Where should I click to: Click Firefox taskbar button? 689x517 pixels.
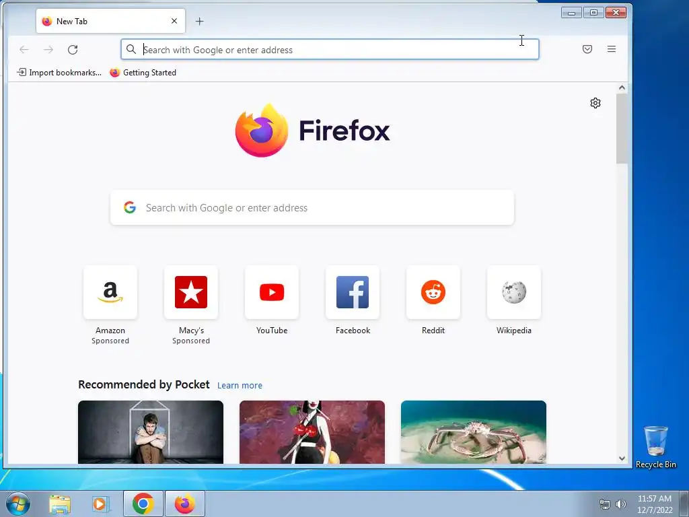[x=185, y=504]
